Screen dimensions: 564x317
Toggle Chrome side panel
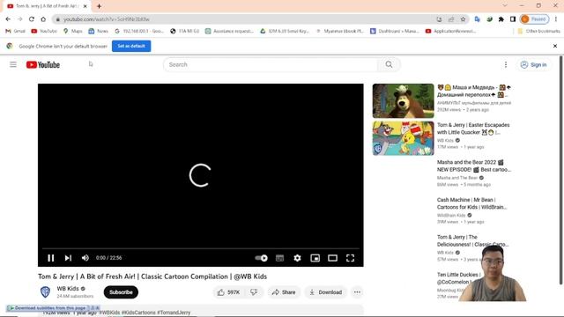click(513, 19)
